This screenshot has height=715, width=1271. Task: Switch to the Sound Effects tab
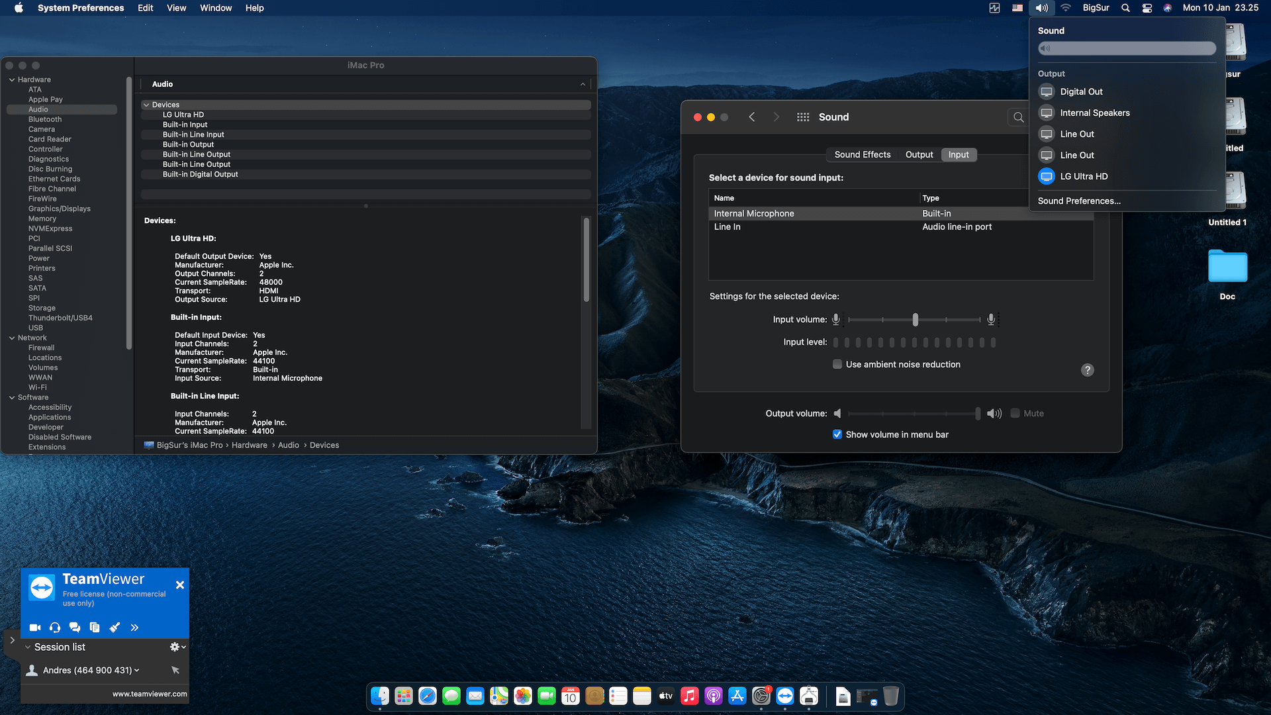[862, 154]
